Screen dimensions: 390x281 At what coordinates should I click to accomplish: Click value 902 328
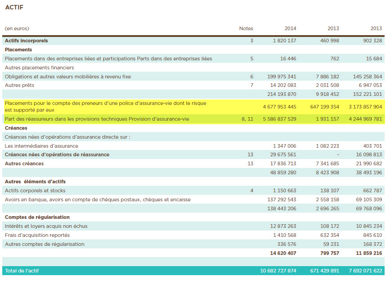point(372,41)
